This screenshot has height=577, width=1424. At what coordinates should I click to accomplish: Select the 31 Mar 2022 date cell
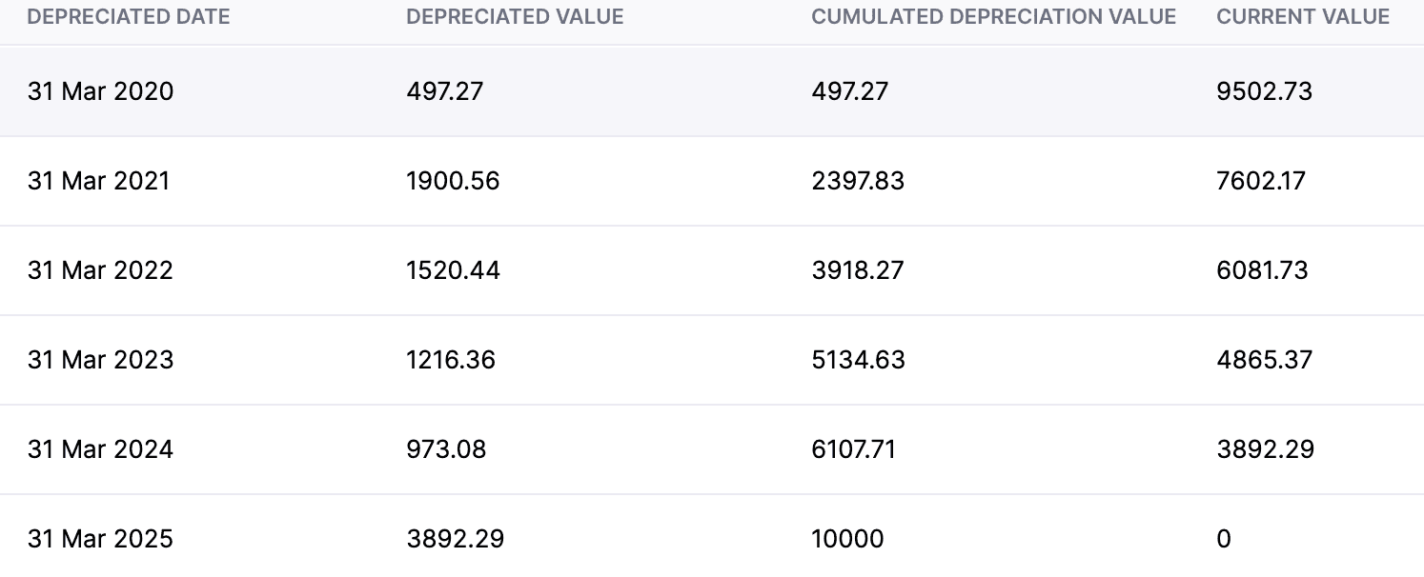[100, 270]
